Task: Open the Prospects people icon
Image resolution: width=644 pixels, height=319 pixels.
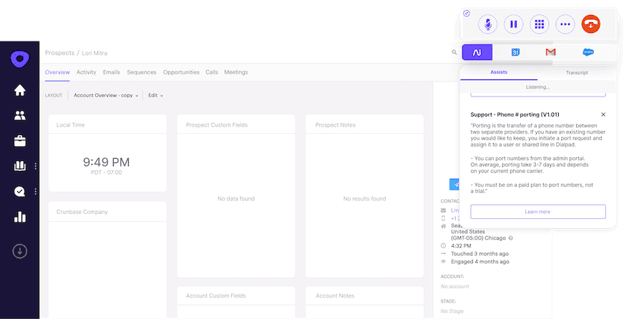Action: [x=20, y=115]
